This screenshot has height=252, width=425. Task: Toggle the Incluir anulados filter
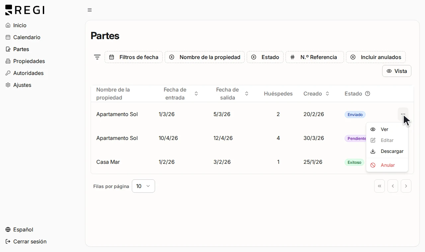coord(376,57)
